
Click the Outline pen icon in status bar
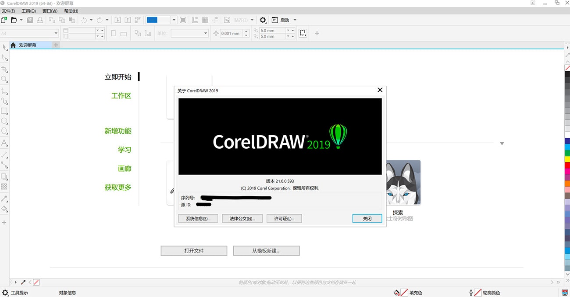coord(471,293)
